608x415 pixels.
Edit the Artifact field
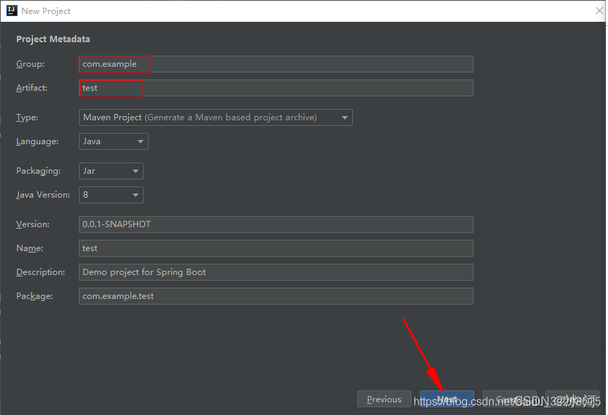275,88
